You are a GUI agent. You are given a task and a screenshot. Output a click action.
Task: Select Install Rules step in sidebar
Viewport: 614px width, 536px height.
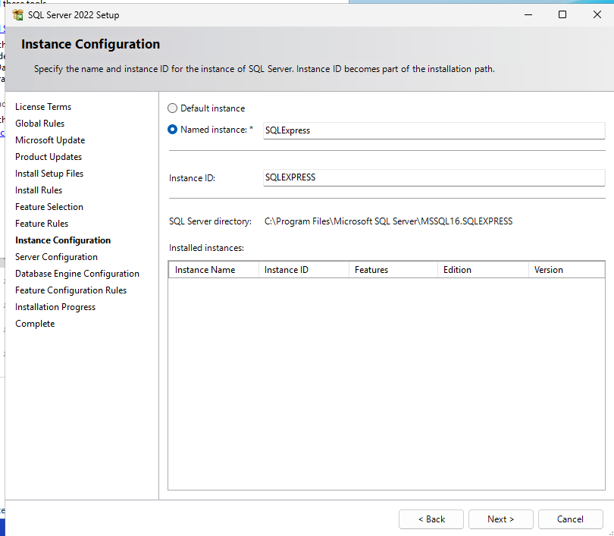click(x=39, y=190)
